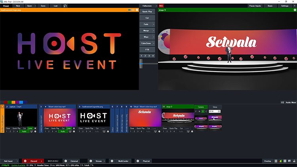
Task: Open the Merge transition dropdown arrow
Action: [153, 30]
